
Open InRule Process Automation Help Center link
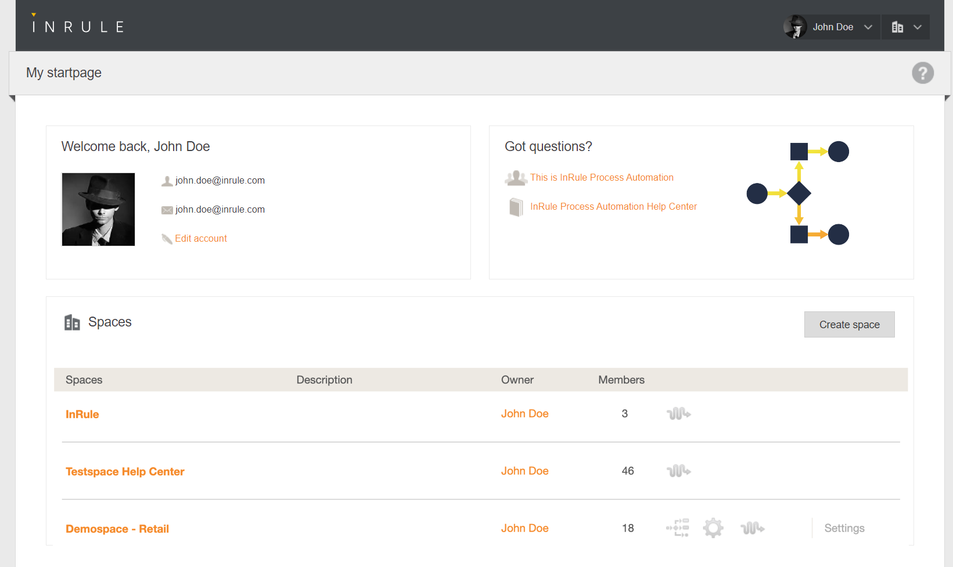[613, 207]
